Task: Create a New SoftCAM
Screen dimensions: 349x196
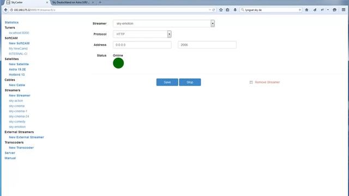Action: pyautogui.click(x=19, y=44)
